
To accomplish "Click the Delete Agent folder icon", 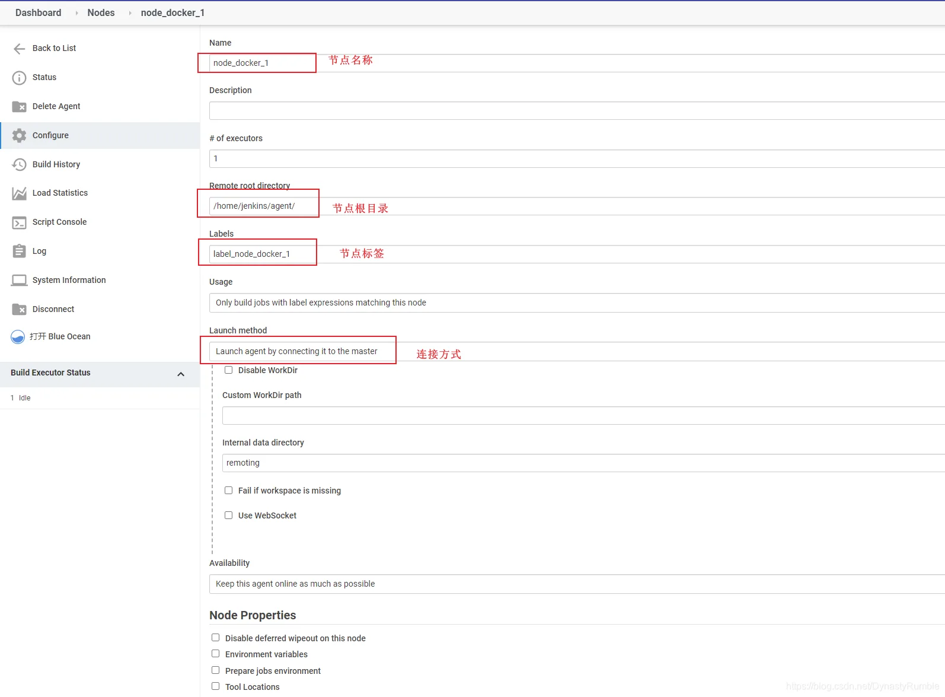I will pyautogui.click(x=19, y=107).
